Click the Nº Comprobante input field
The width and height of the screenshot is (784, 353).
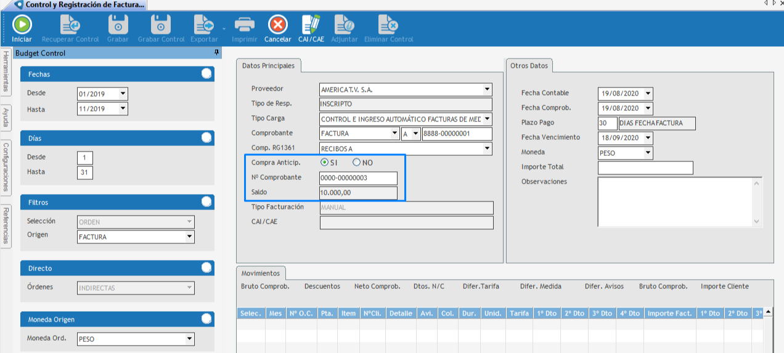[x=358, y=178]
